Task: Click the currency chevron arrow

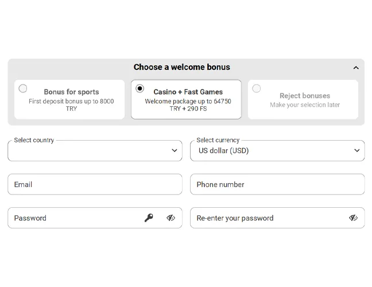Action: pos(357,150)
